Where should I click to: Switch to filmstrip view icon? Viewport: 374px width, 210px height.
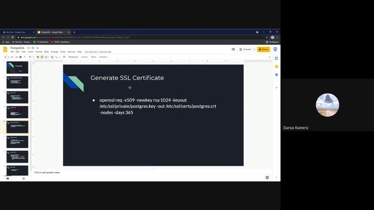(8, 178)
